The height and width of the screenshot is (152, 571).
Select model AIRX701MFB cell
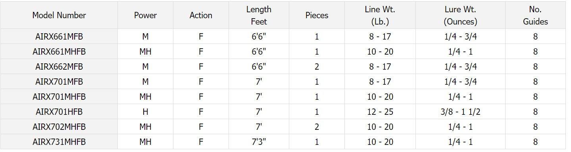[x=59, y=82]
